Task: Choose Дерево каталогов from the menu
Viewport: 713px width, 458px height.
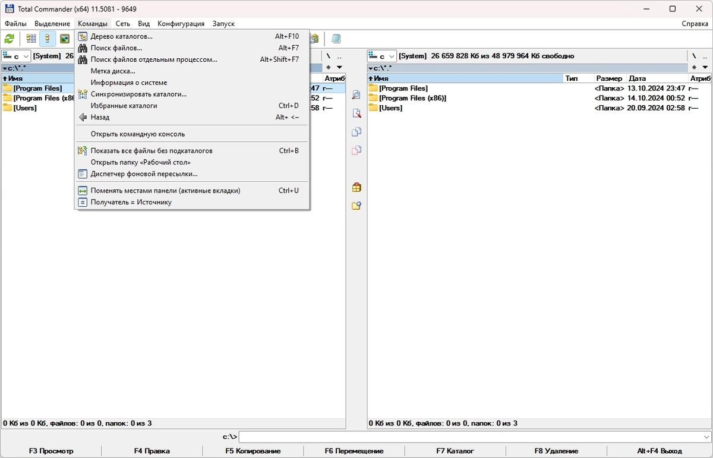Action: tap(192, 36)
